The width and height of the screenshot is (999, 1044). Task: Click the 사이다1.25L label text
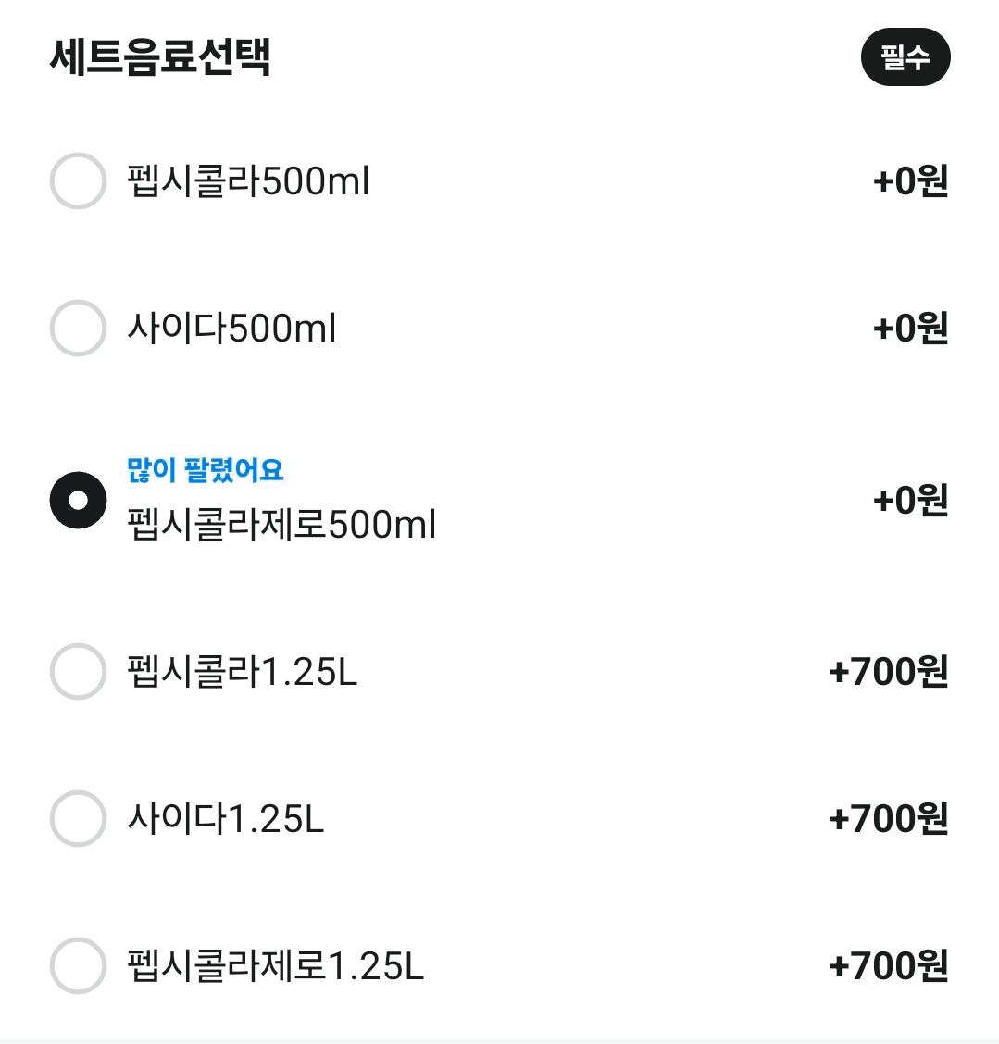tap(226, 819)
